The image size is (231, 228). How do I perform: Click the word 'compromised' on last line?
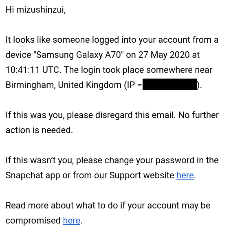33,221
